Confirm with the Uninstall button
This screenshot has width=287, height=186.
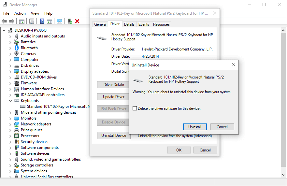click(195, 127)
